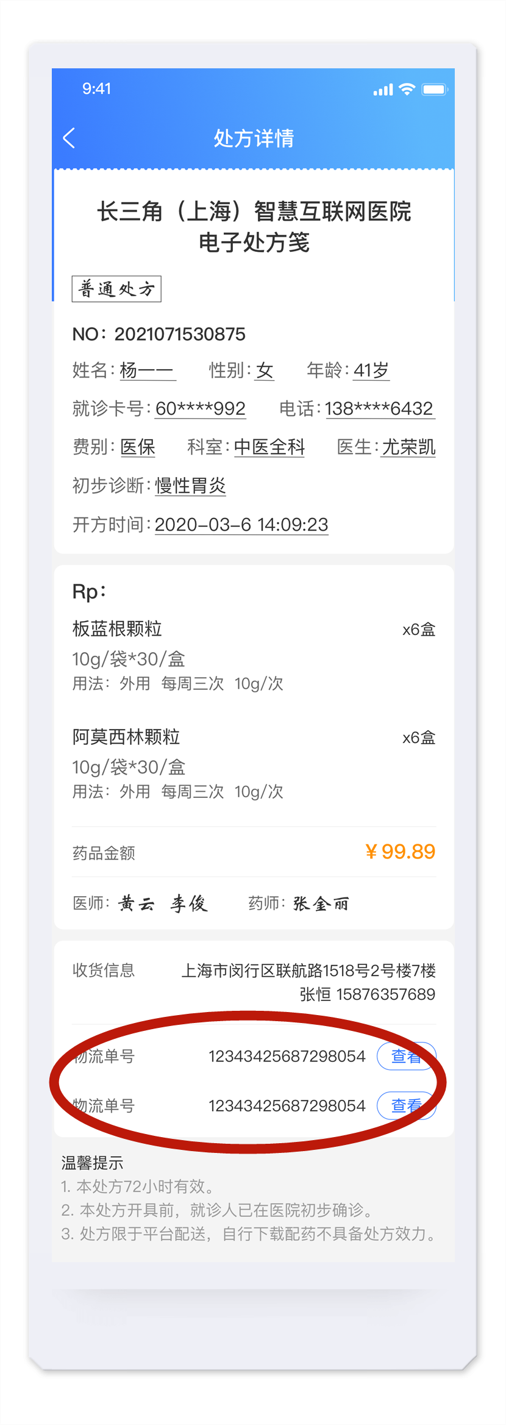Tap the department value 中医全科
506x1425 pixels.
[269, 447]
